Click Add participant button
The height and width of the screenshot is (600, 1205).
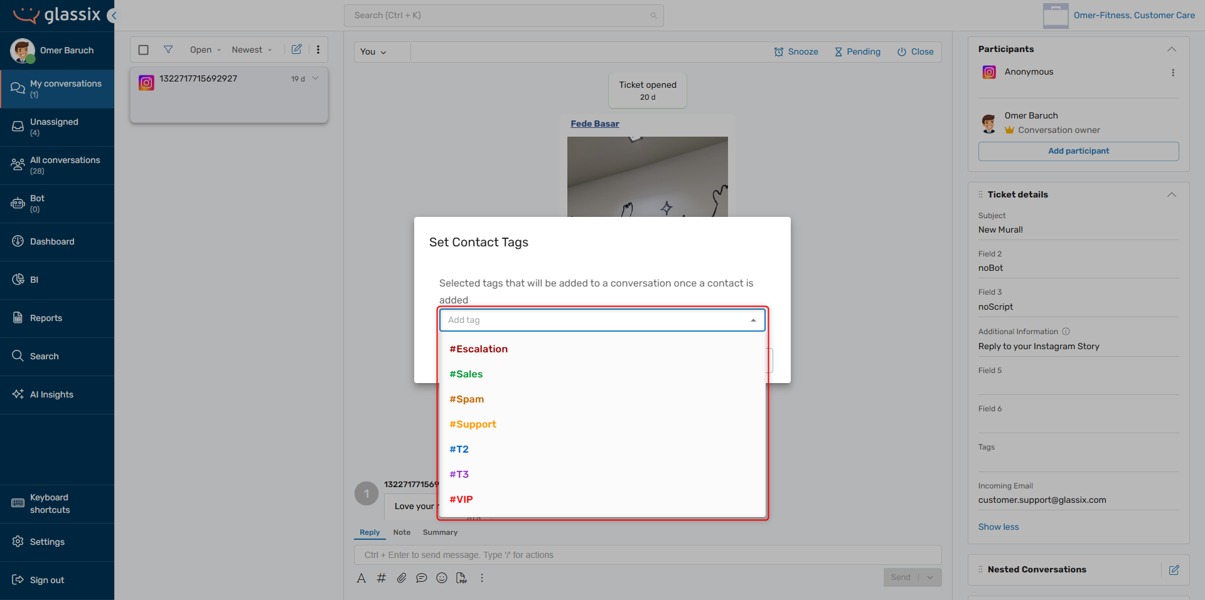(1078, 151)
